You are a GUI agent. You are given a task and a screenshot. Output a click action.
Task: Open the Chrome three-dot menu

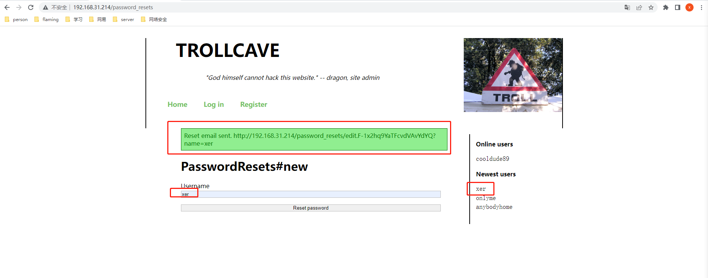click(x=701, y=7)
